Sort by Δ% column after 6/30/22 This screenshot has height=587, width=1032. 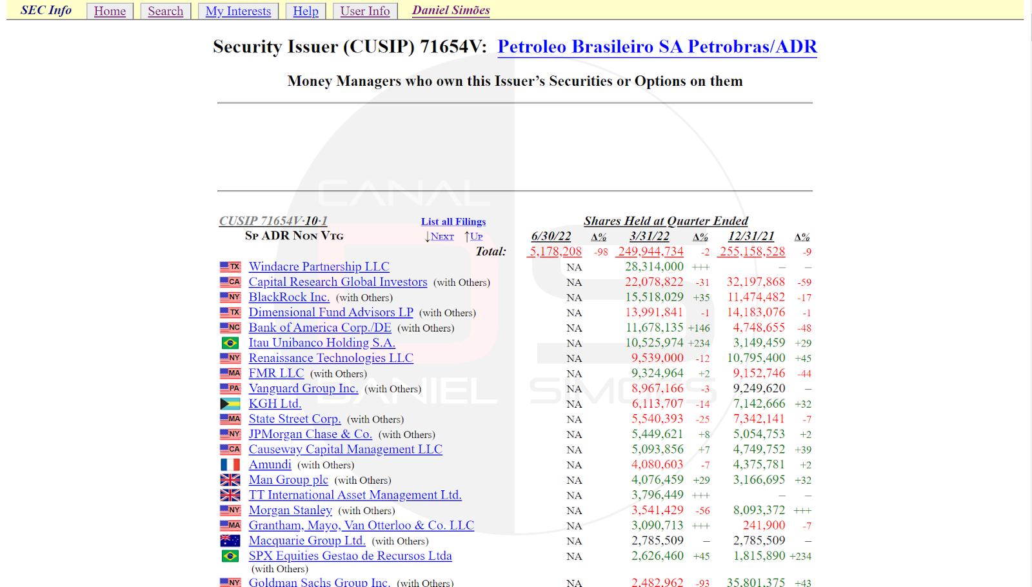599,237
